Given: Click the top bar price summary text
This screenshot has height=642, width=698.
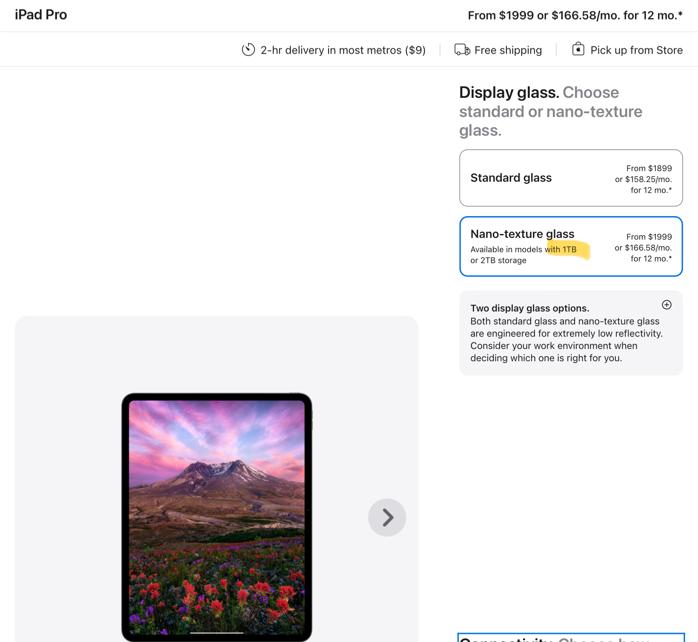Looking at the screenshot, I should [575, 15].
